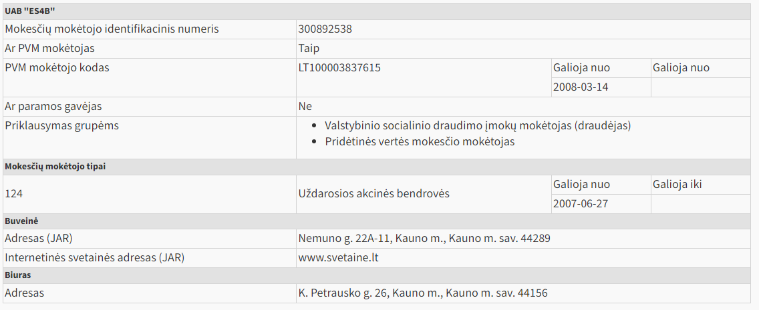The width and height of the screenshot is (759, 310).
Task: Select the K. Petrausko g. 26 address
Action: pyautogui.click(x=423, y=293)
